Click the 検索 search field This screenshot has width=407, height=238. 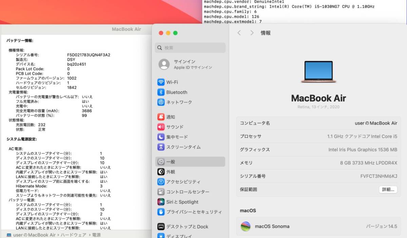tap(190, 48)
